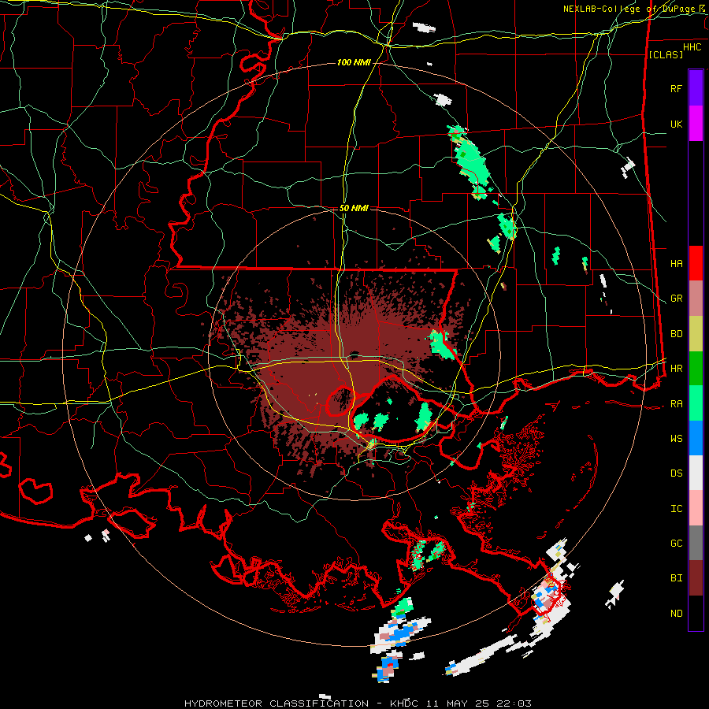Click the magenta UK color swatch

coord(696,124)
